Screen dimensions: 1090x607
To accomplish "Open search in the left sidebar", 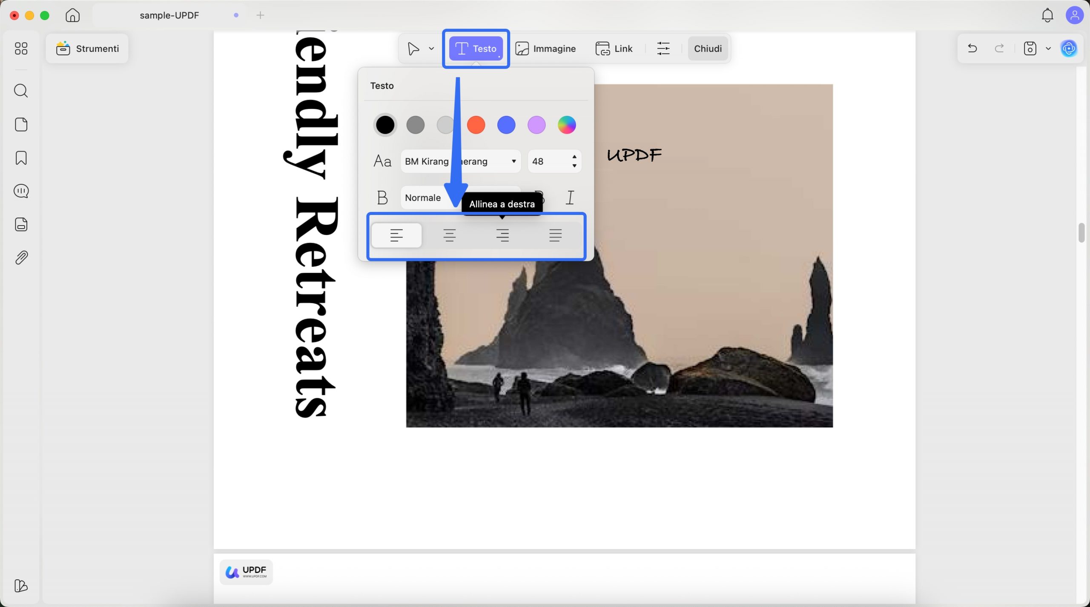I will coord(21,90).
